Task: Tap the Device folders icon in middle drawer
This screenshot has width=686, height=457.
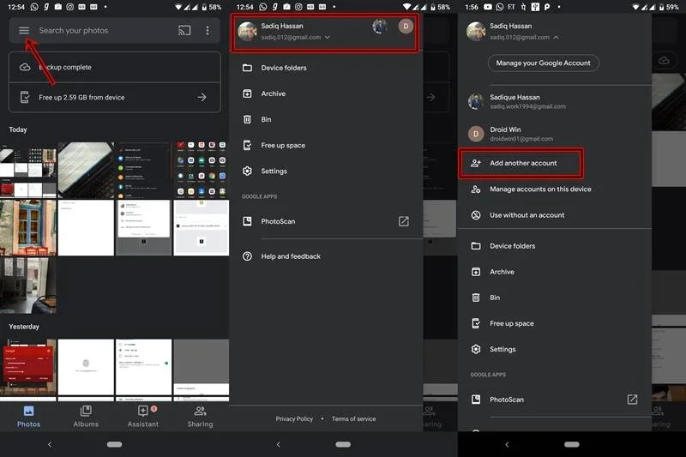Action: pos(247,68)
